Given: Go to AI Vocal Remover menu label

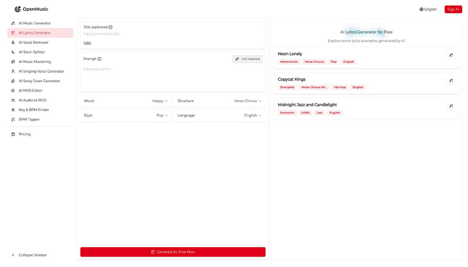Looking at the screenshot, I should [33, 43].
